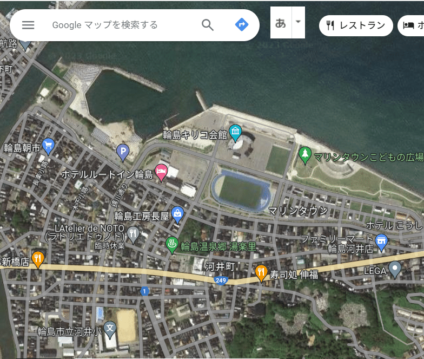Viewport: 424px width, 359px height.
Task: Click the ホテル こうし label
Action: click(395, 225)
